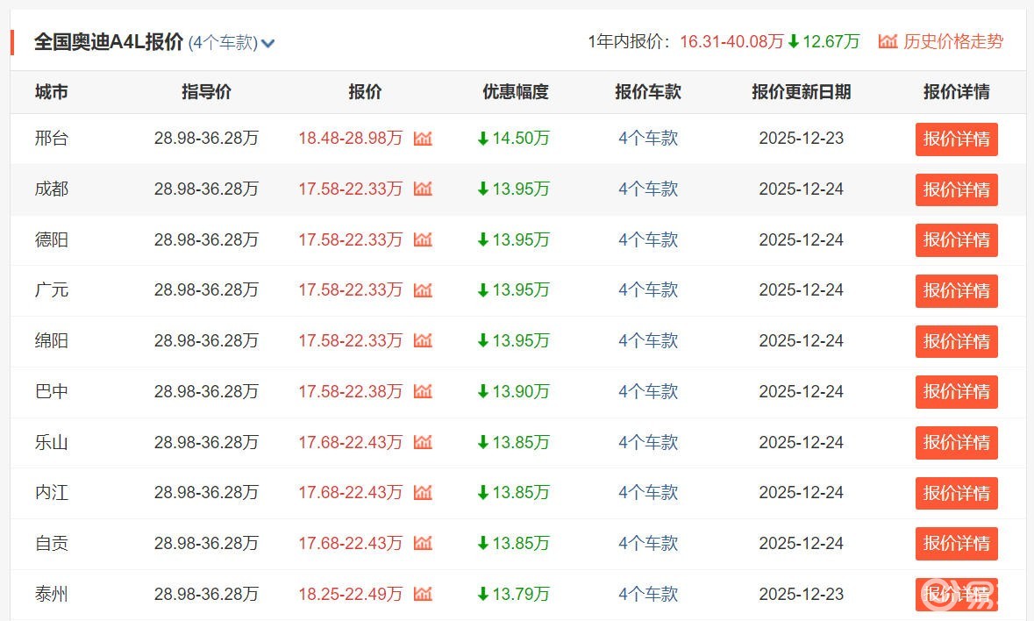Click date 2025-12-23 in 邢台 row

802,139
